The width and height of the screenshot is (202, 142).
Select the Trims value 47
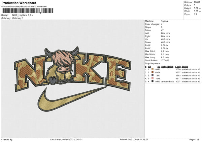162,30
